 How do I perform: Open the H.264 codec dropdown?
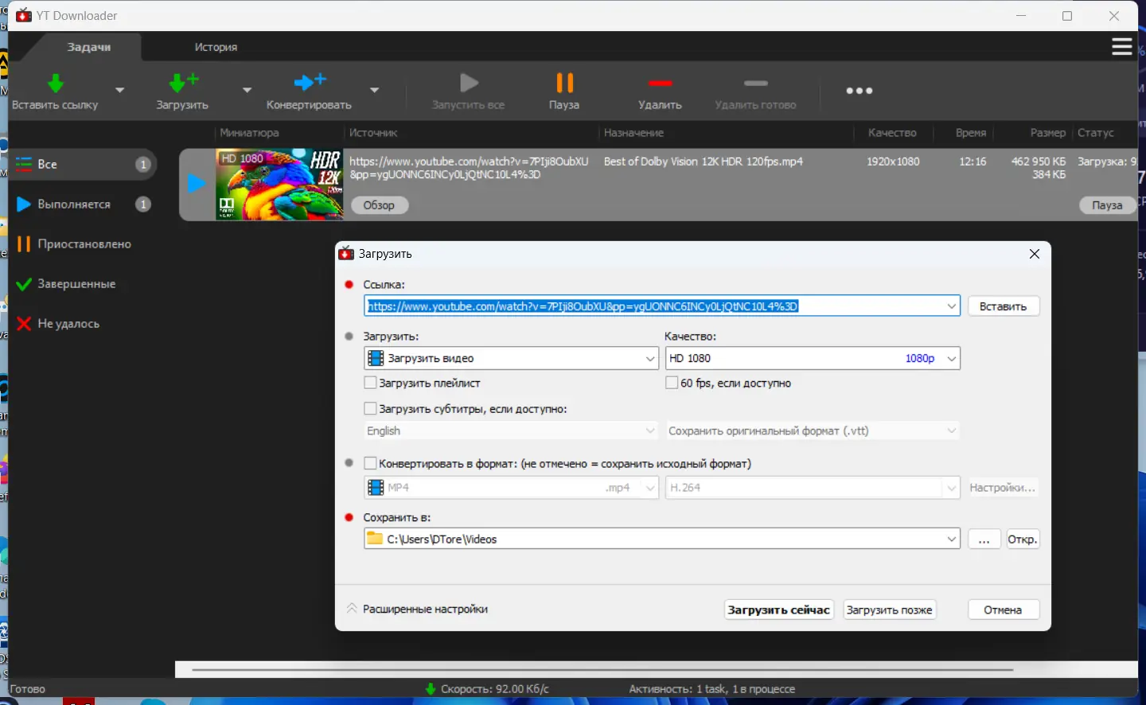point(813,488)
